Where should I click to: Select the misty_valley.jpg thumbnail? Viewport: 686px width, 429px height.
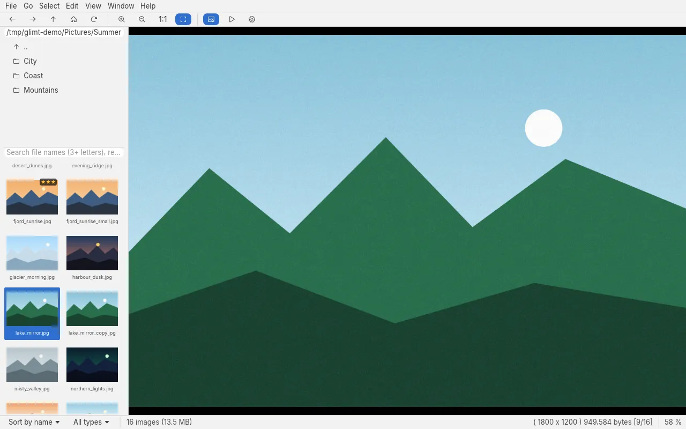(x=32, y=364)
